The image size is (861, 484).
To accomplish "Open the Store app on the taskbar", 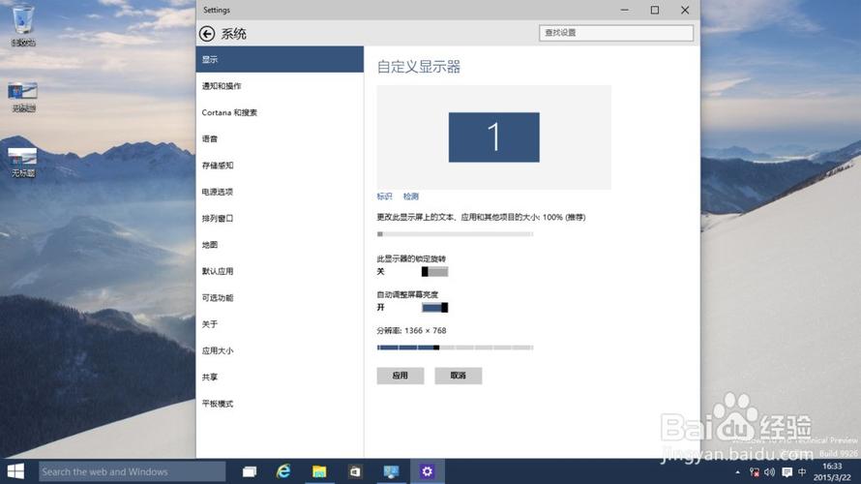I will tap(355, 471).
